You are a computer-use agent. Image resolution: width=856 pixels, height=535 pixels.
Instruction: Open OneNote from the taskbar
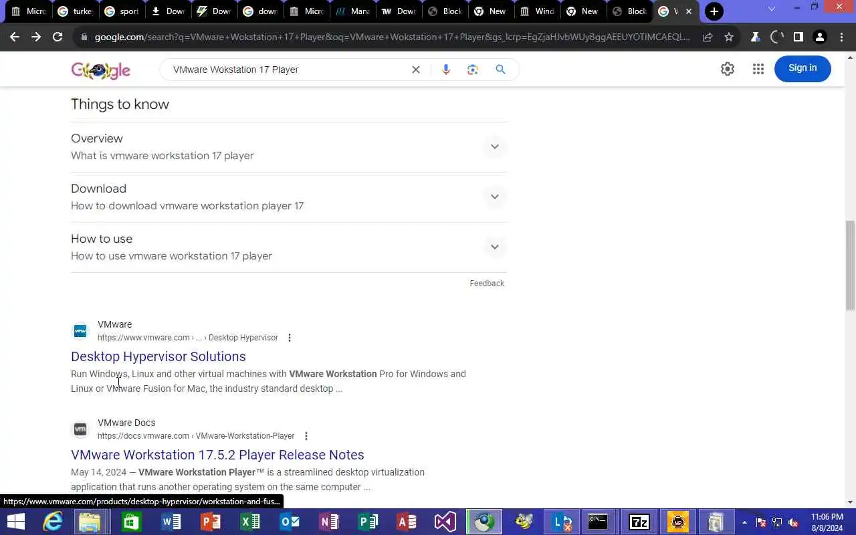coord(329,522)
